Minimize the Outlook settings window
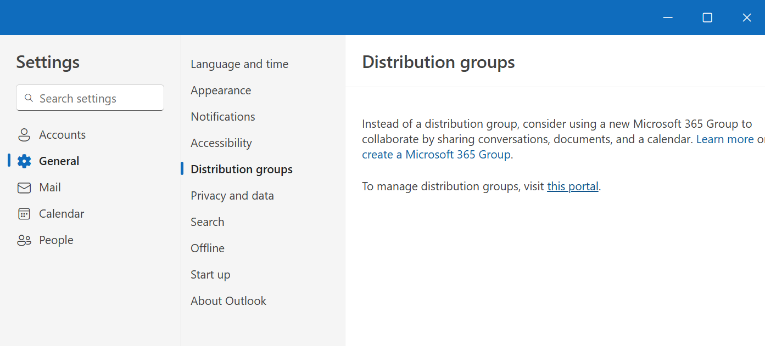The width and height of the screenshot is (765, 346). click(668, 18)
